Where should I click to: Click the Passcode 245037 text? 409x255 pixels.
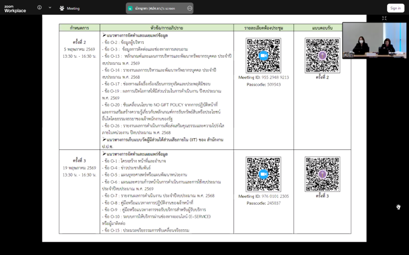[x=263, y=202]
